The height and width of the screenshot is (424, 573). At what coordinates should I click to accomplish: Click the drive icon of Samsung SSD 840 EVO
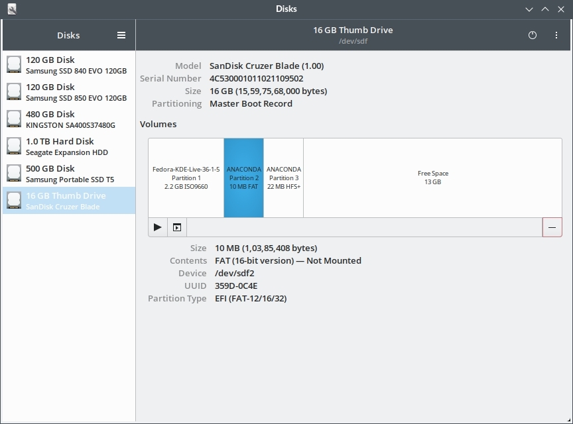point(14,65)
